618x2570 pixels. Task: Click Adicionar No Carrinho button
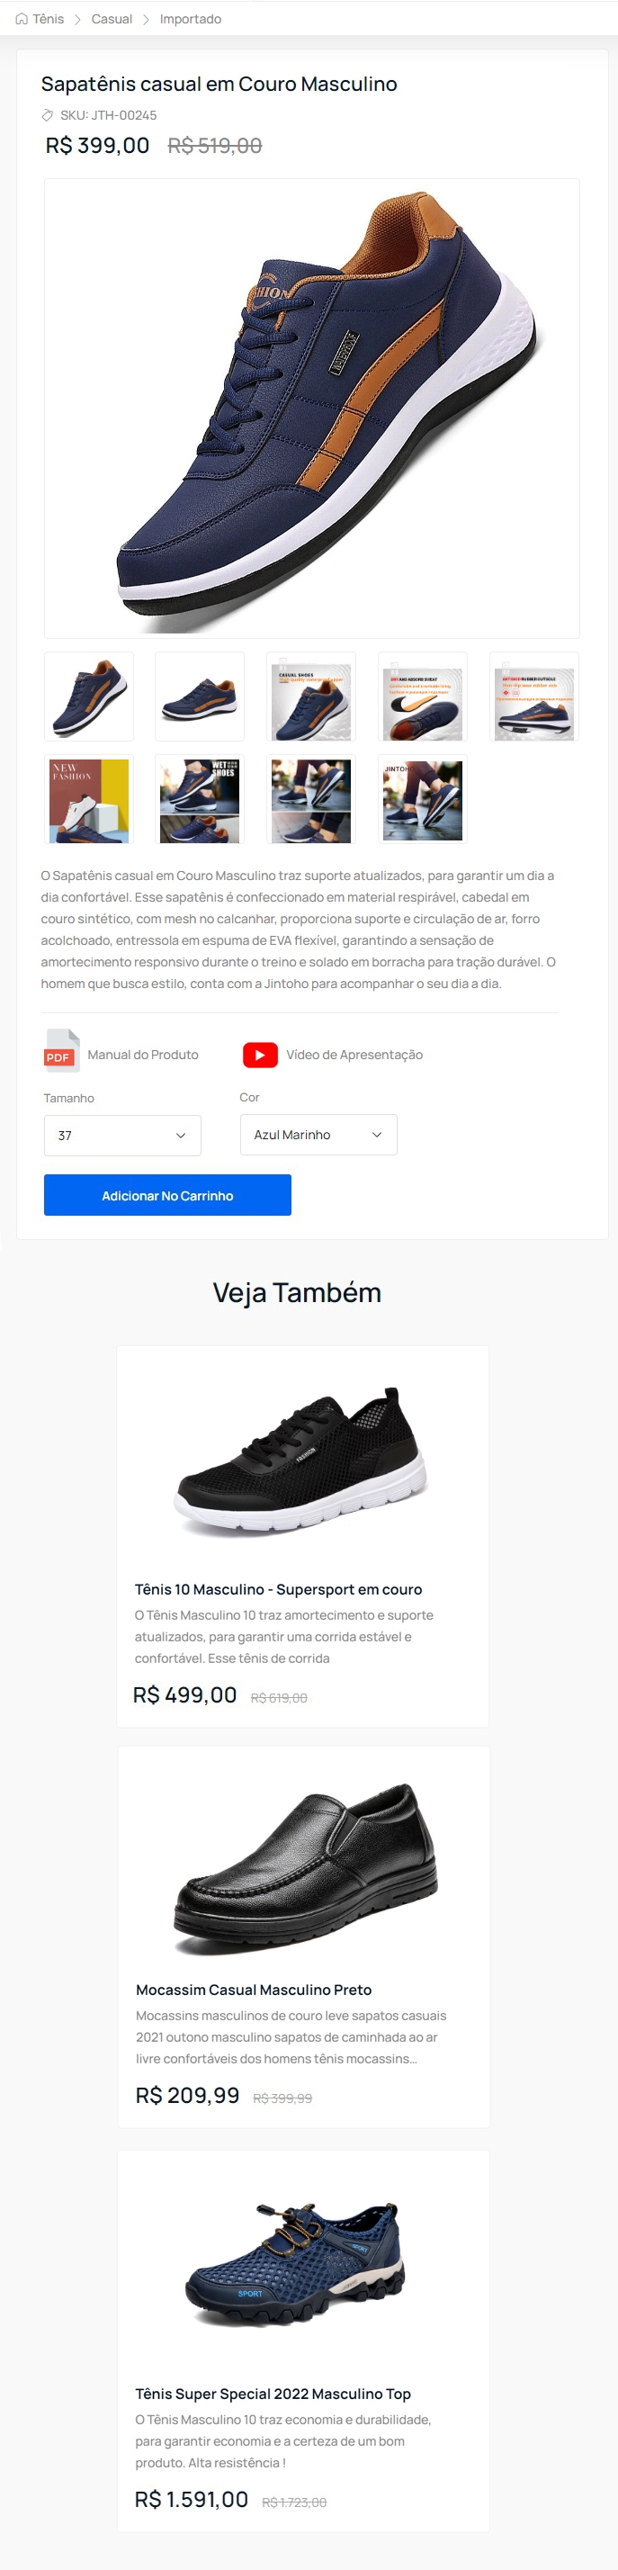tap(167, 1195)
